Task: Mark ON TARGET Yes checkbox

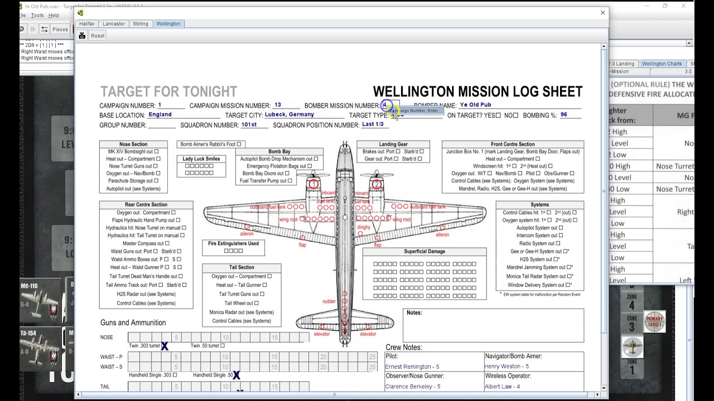Action: click(498, 115)
